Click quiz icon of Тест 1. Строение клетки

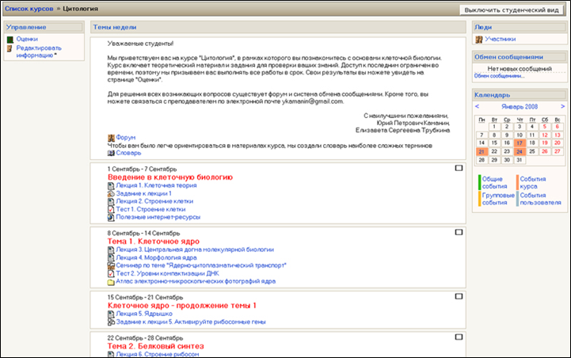point(111,209)
